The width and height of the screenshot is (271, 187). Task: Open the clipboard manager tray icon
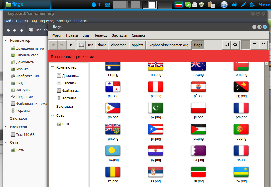211,4
